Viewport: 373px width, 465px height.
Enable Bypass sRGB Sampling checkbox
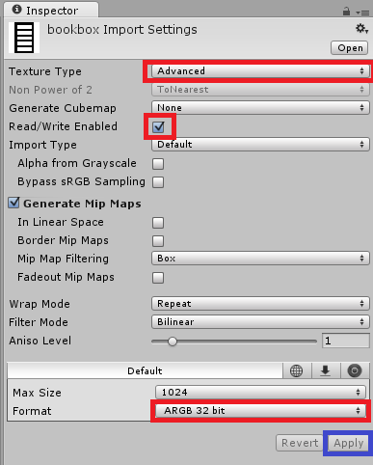pos(158,182)
